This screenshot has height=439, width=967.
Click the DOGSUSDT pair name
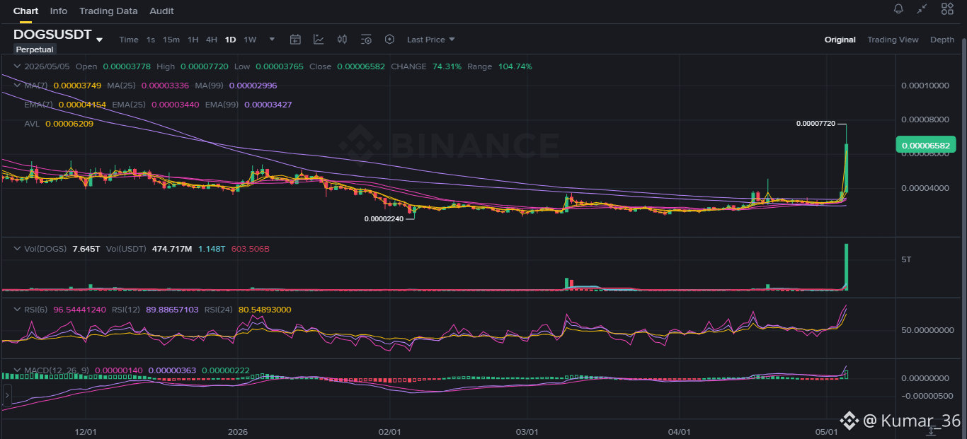[x=52, y=35]
